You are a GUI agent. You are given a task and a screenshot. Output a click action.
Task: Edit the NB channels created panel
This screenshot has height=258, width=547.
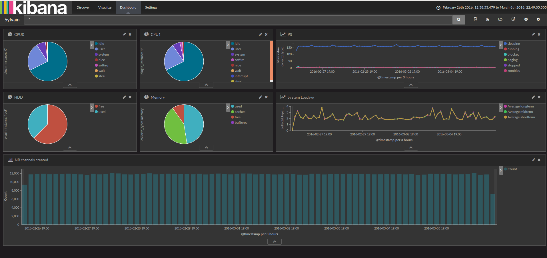point(533,160)
